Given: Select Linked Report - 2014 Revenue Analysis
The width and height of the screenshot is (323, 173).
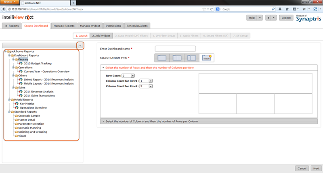Looking at the screenshot, I should pos(48,80).
